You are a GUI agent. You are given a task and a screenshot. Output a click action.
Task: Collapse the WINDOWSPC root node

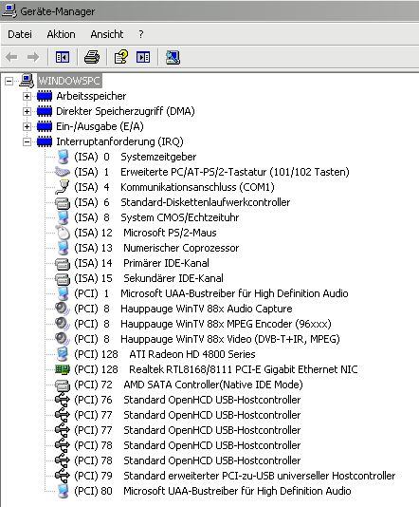click(9, 81)
